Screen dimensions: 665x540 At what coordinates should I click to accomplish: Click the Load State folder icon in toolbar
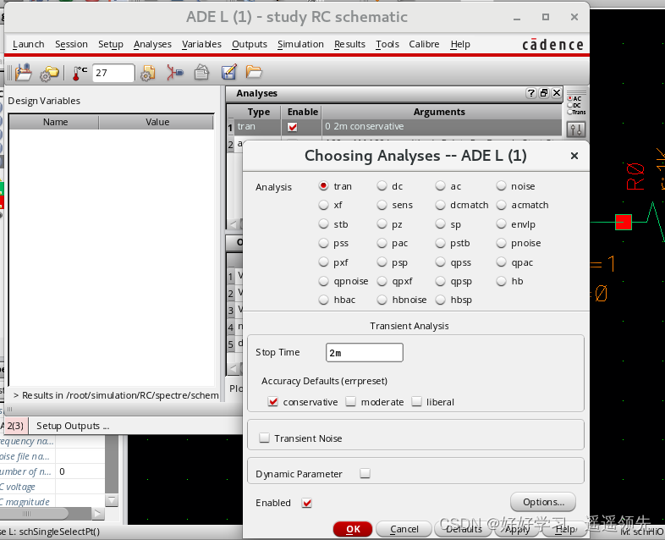pos(24,73)
